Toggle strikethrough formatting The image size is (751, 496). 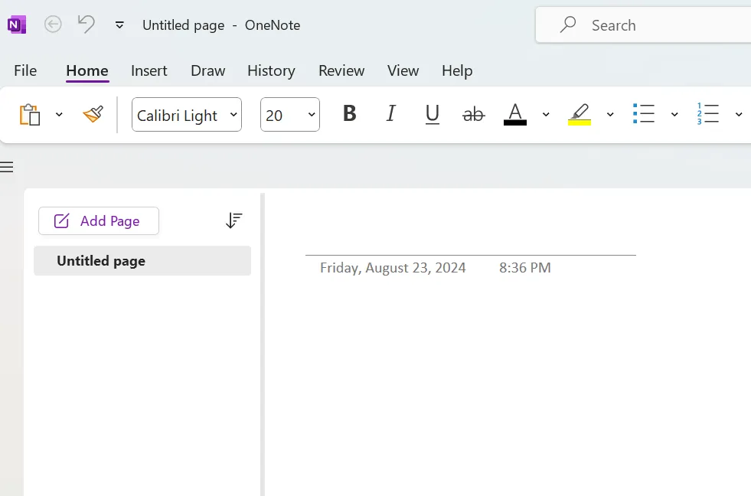[x=474, y=114]
